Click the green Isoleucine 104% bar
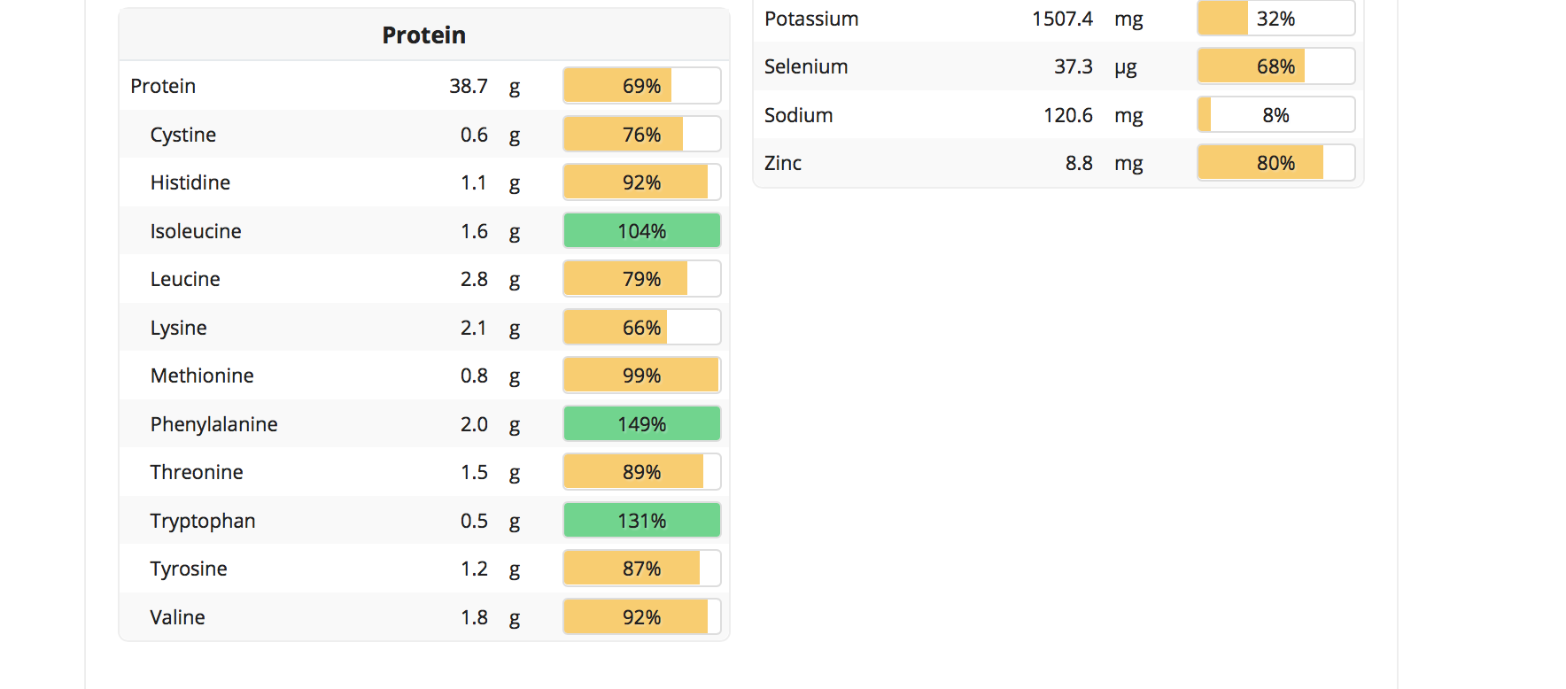 641,231
